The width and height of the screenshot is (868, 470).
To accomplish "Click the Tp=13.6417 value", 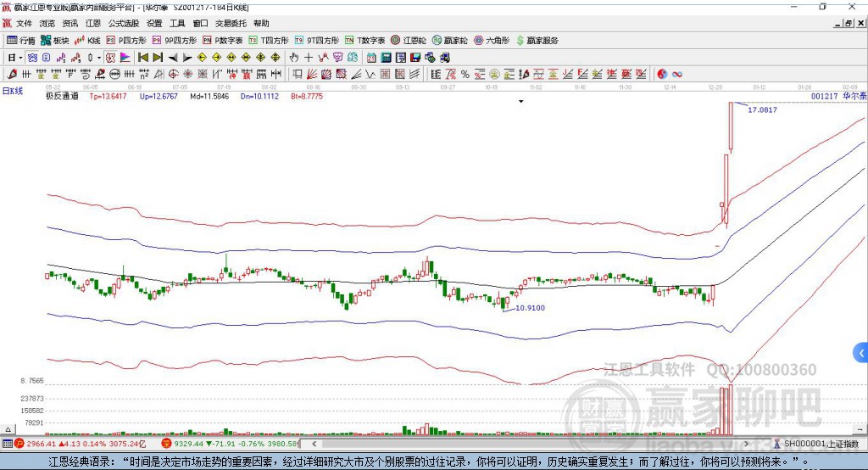I will click(108, 97).
